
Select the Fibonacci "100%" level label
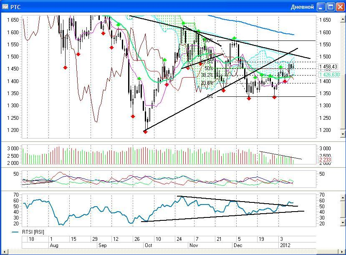[208, 40]
